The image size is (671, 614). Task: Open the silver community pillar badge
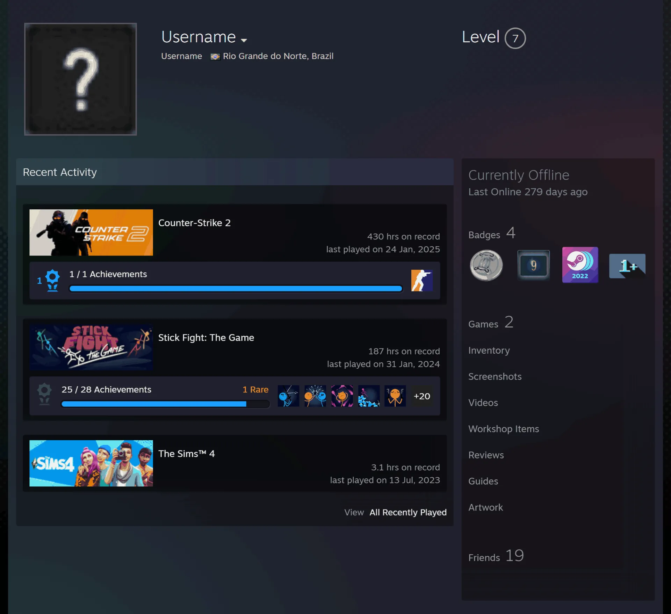pos(486,265)
